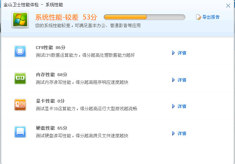235x164 pixels.
Task: Click the export report document icon
Action: 198,17
